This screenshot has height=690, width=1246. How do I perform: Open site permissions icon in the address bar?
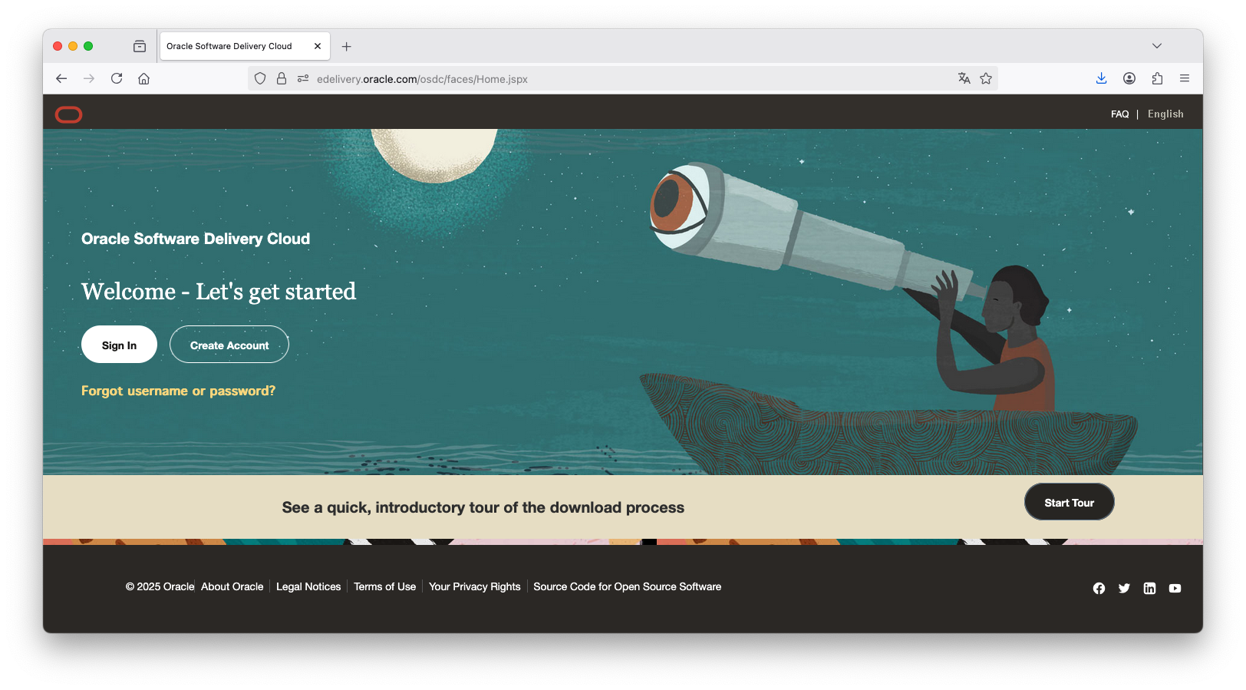303,78
